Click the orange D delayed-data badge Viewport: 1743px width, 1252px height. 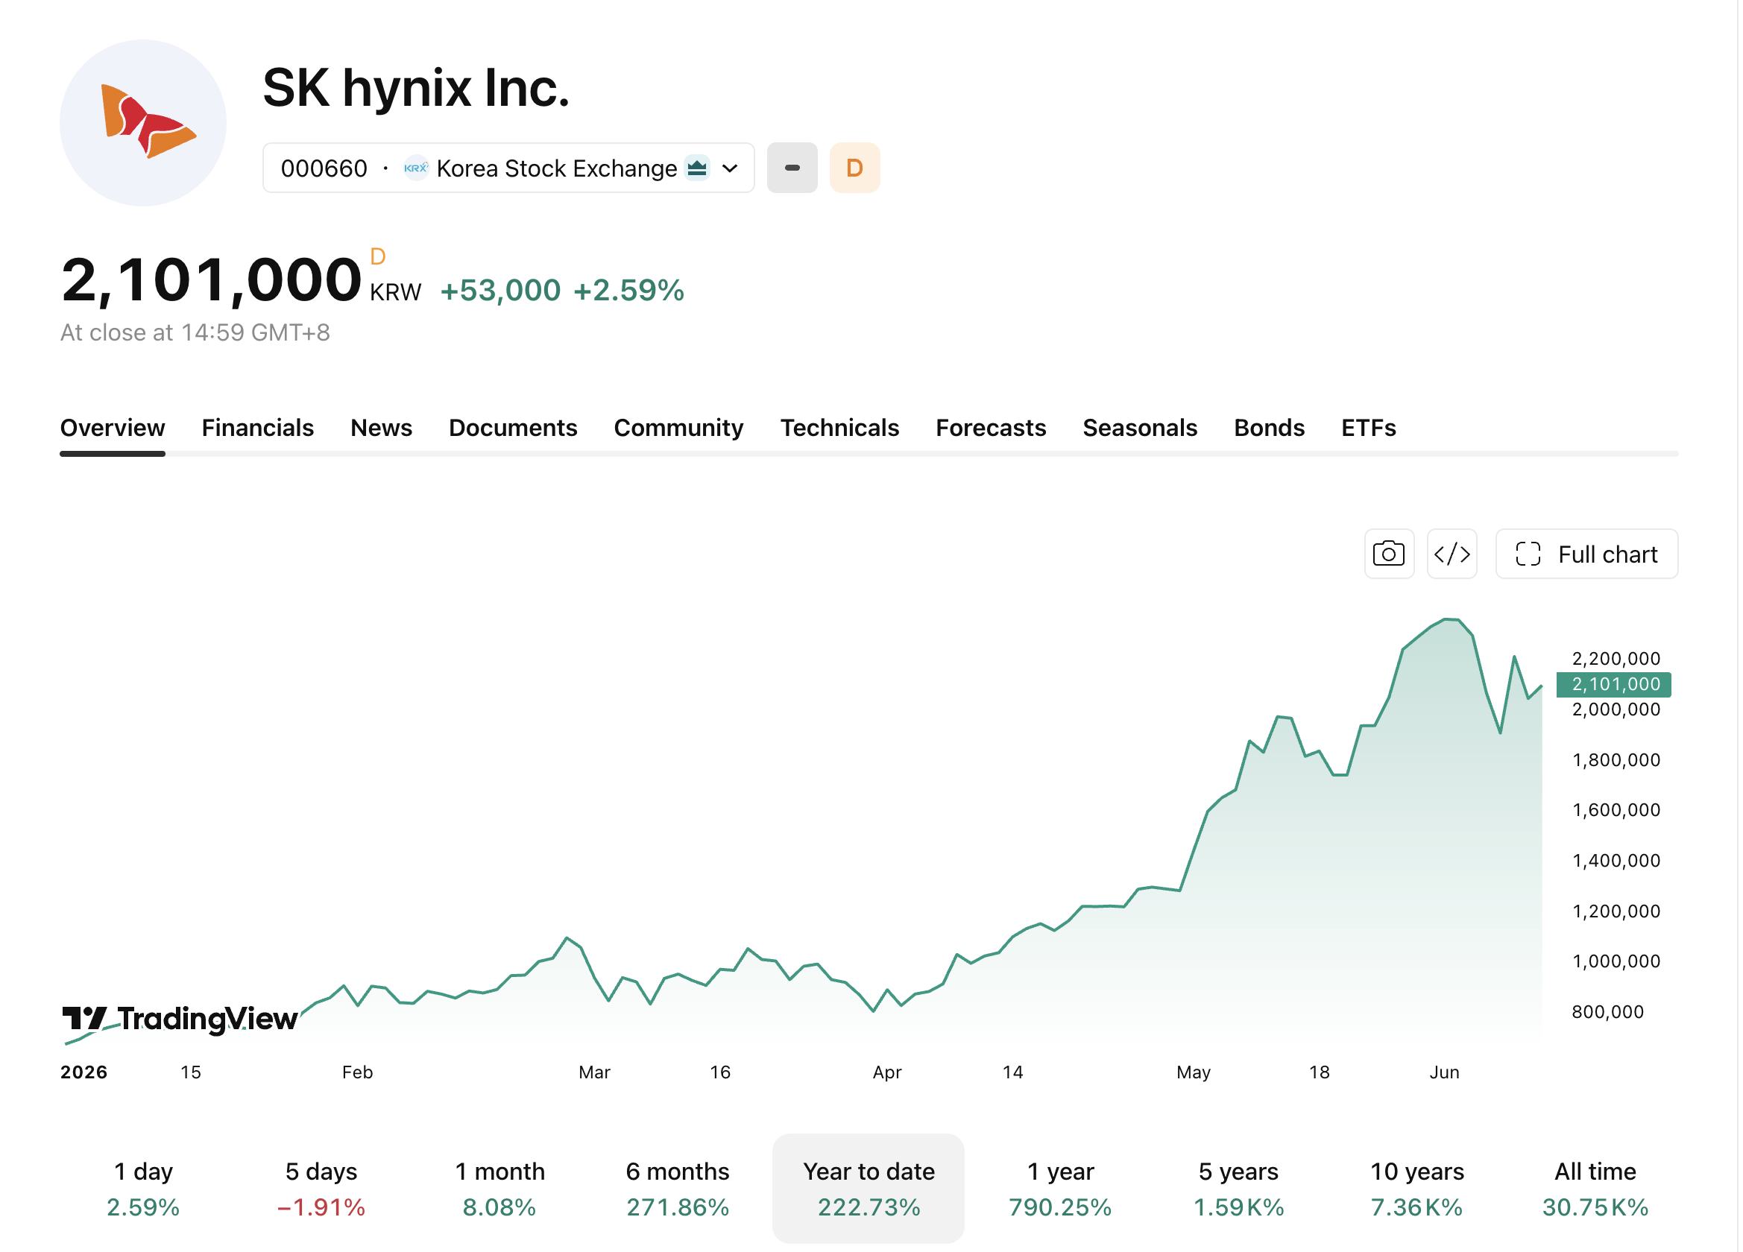tap(854, 168)
